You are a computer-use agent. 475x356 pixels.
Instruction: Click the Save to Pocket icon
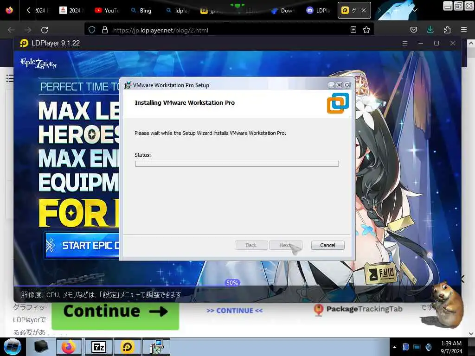point(413,30)
